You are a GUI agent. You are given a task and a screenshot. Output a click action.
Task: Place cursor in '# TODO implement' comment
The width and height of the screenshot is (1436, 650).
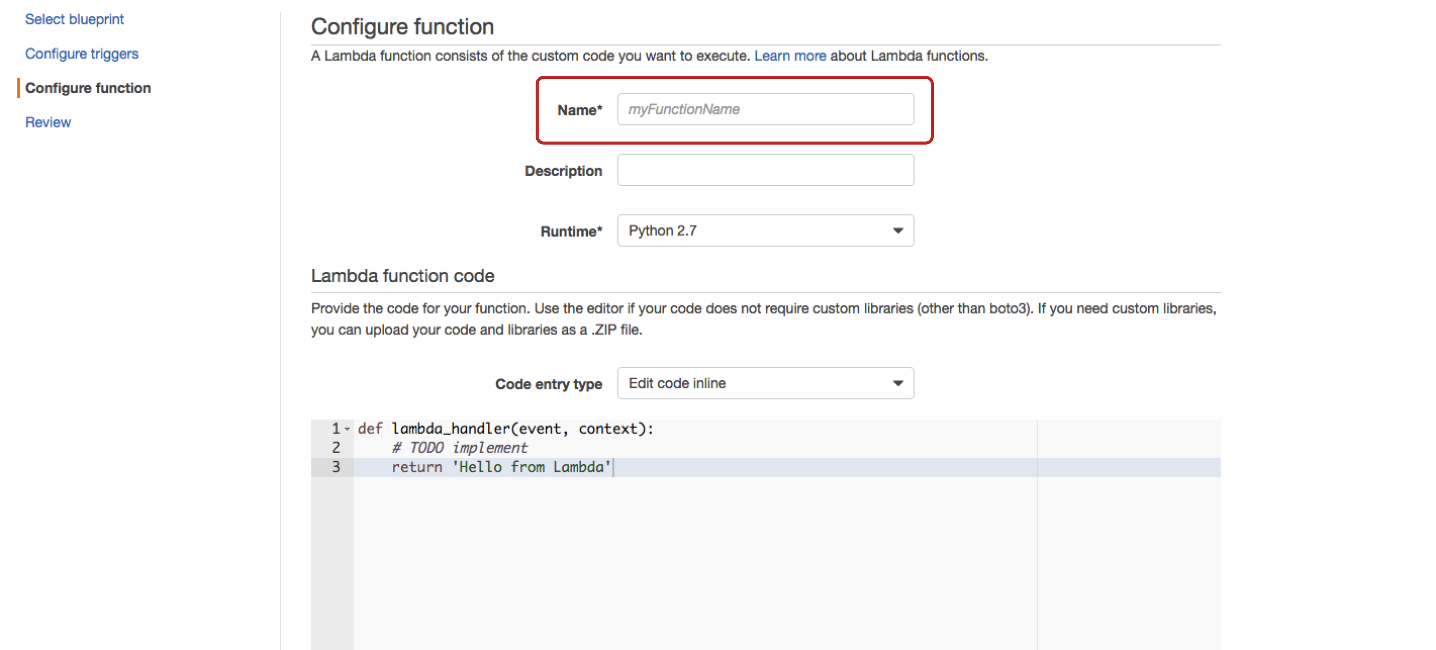click(459, 447)
